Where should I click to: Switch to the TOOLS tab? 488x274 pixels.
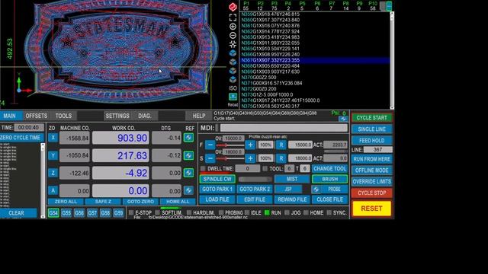[x=63, y=116]
